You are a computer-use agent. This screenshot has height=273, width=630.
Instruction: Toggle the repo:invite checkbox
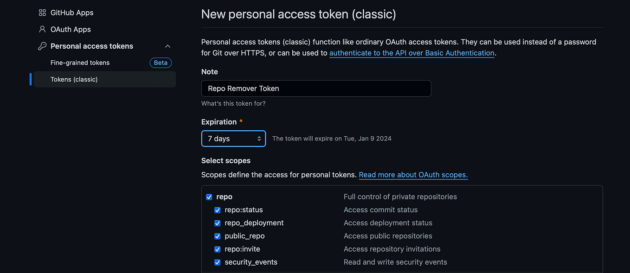(x=217, y=249)
